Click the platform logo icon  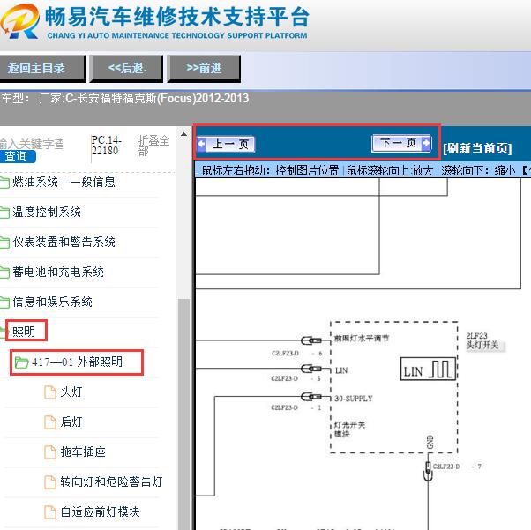point(19,22)
